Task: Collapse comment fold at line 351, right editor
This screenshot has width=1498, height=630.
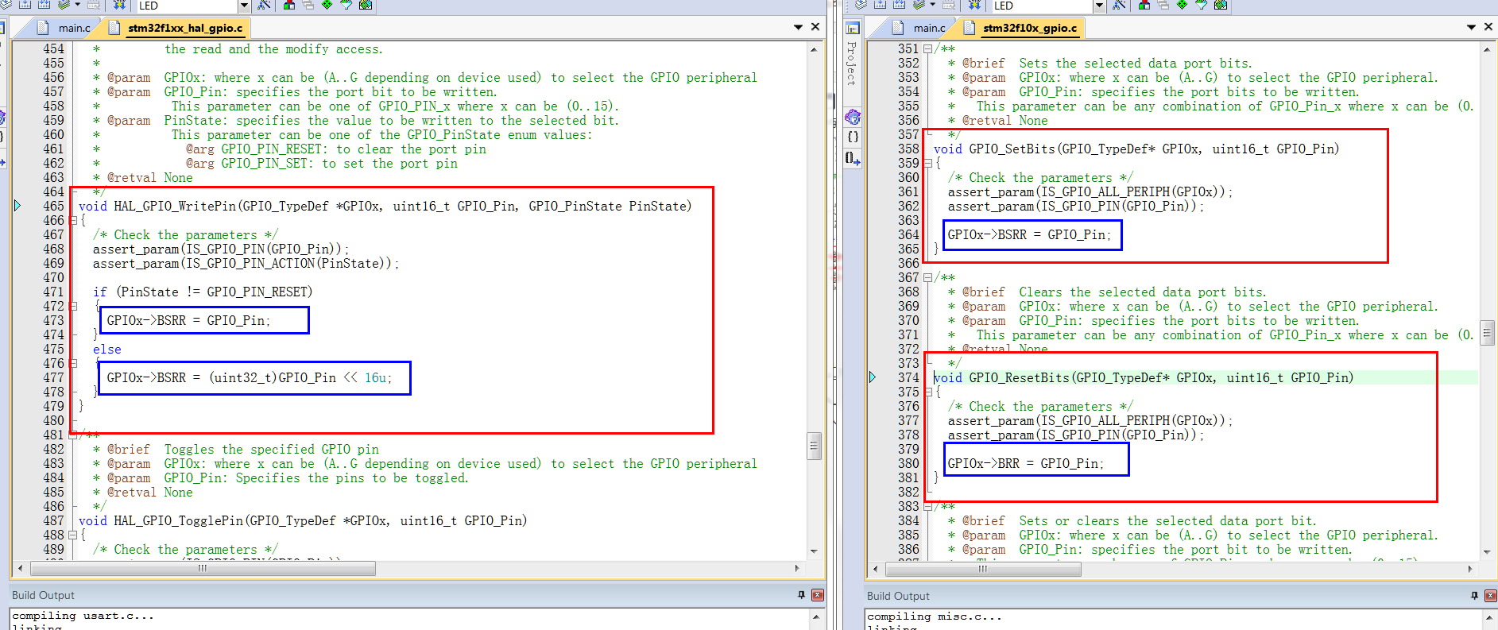Action: (x=927, y=49)
